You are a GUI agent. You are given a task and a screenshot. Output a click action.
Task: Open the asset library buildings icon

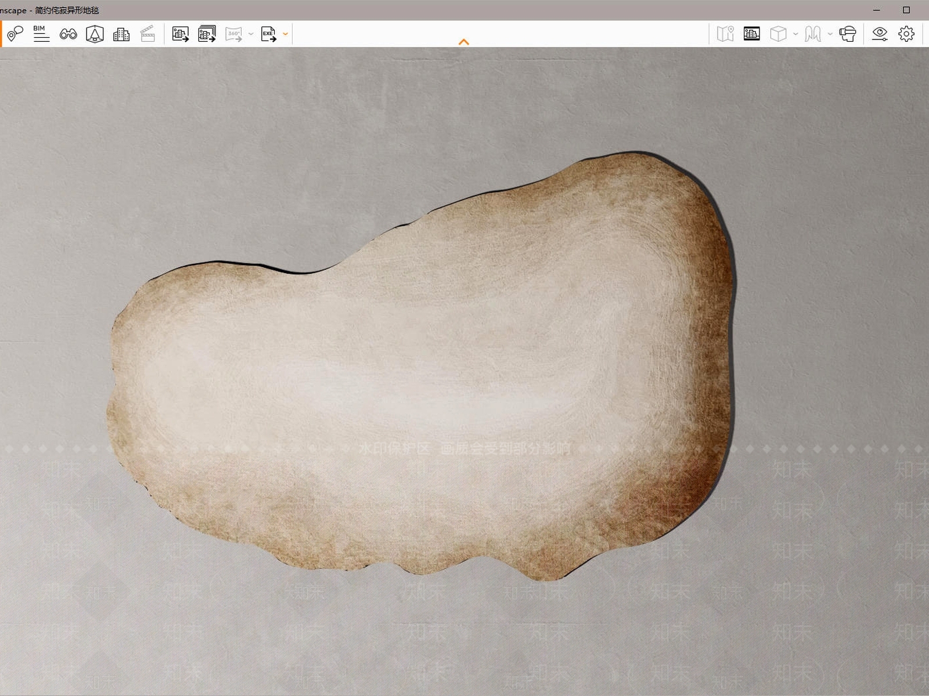tap(121, 34)
